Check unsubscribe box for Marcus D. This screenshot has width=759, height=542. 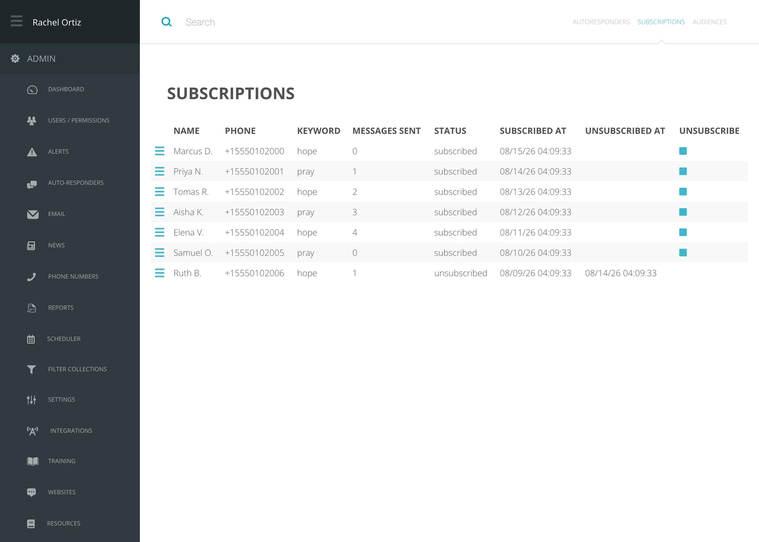point(683,151)
